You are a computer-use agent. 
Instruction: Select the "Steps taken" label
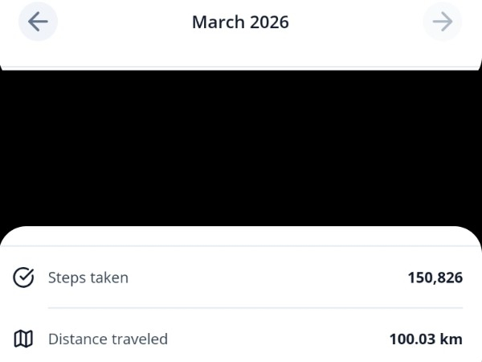[88, 278]
